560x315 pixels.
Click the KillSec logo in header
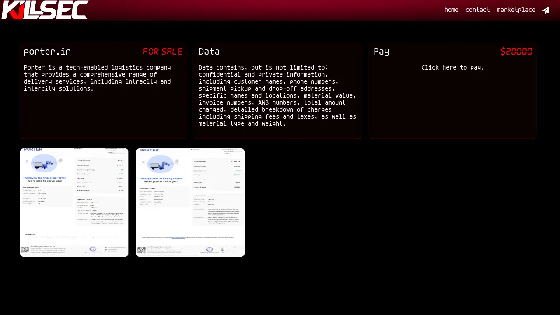tap(45, 10)
